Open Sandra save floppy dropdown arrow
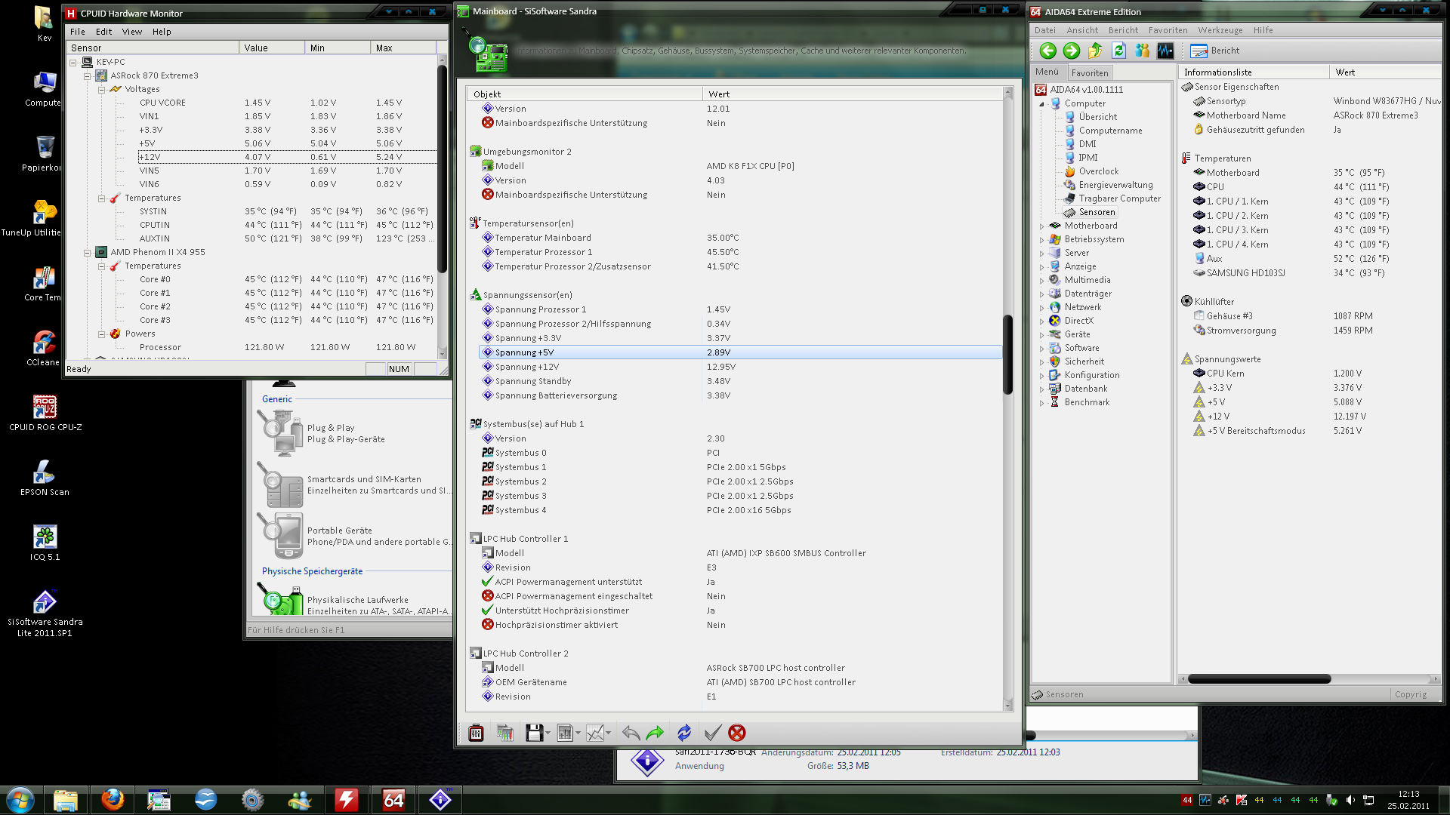Viewport: 1450px width, 815px height. [548, 733]
